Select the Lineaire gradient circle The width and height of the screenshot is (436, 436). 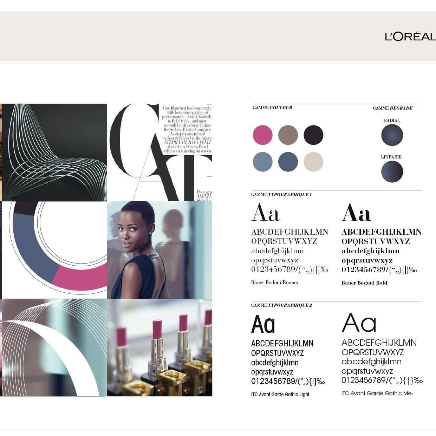(x=392, y=172)
